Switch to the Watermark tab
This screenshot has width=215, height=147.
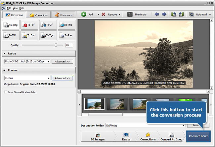tap(63, 15)
